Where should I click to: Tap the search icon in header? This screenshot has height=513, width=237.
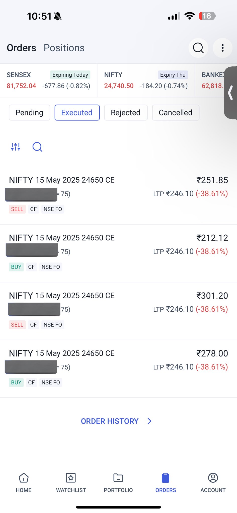[x=198, y=48]
